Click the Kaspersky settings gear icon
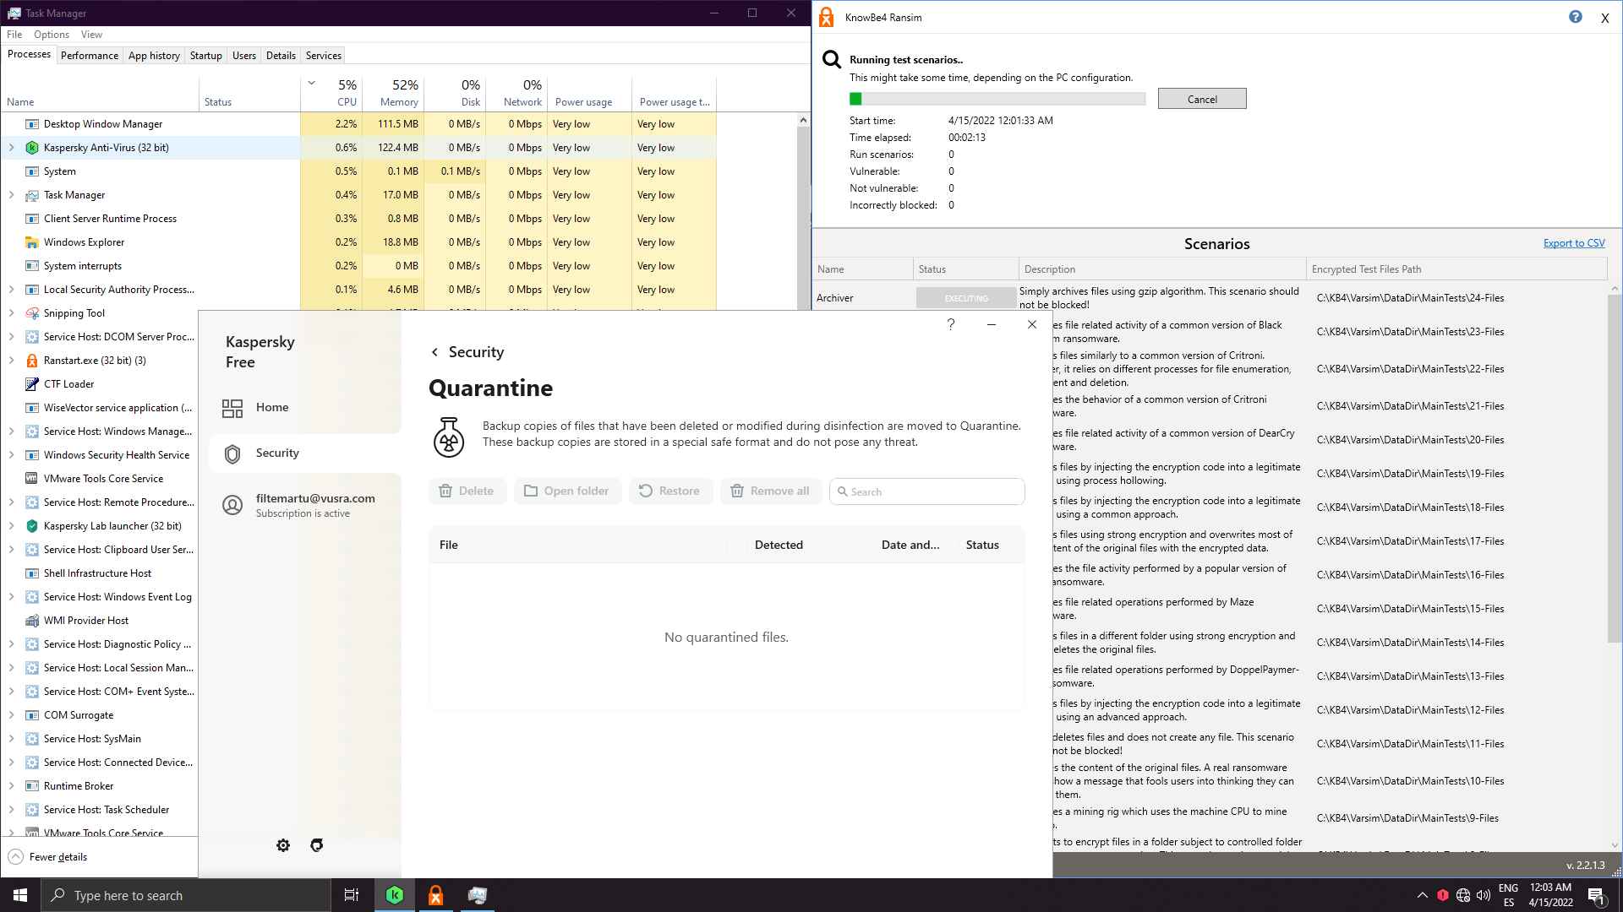Image resolution: width=1623 pixels, height=912 pixels. tap(283, 845)
